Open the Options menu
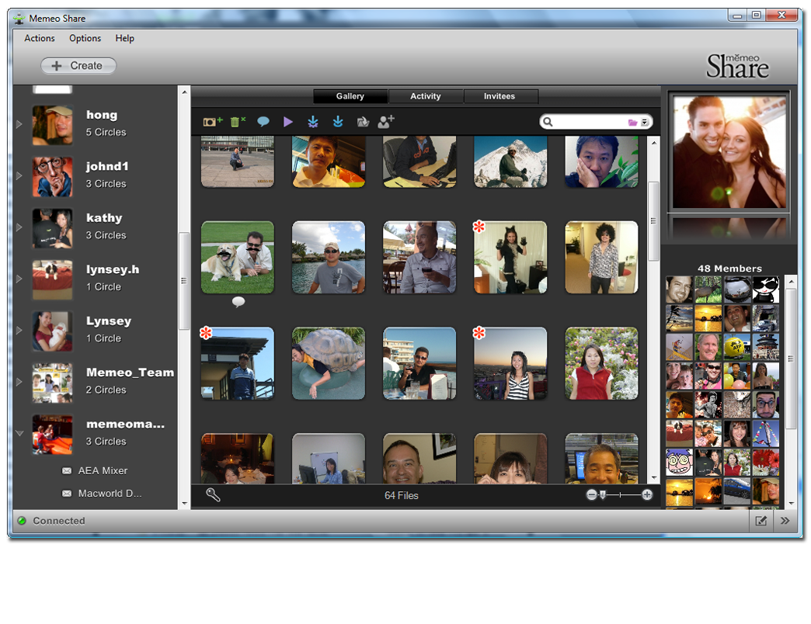This screenshot has width=811, height=624. coord(85,38)
